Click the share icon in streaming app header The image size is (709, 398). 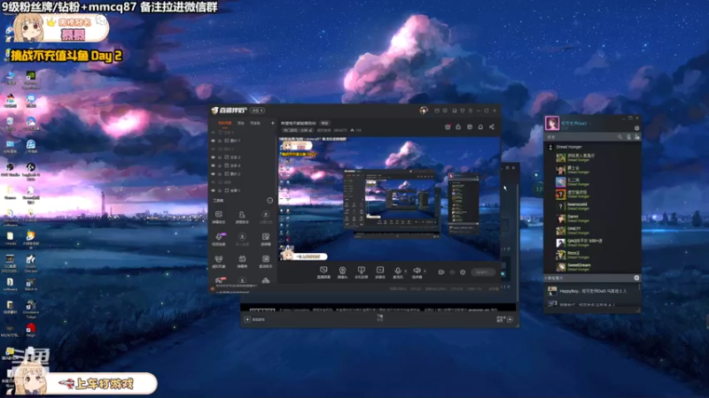(492, 126)
